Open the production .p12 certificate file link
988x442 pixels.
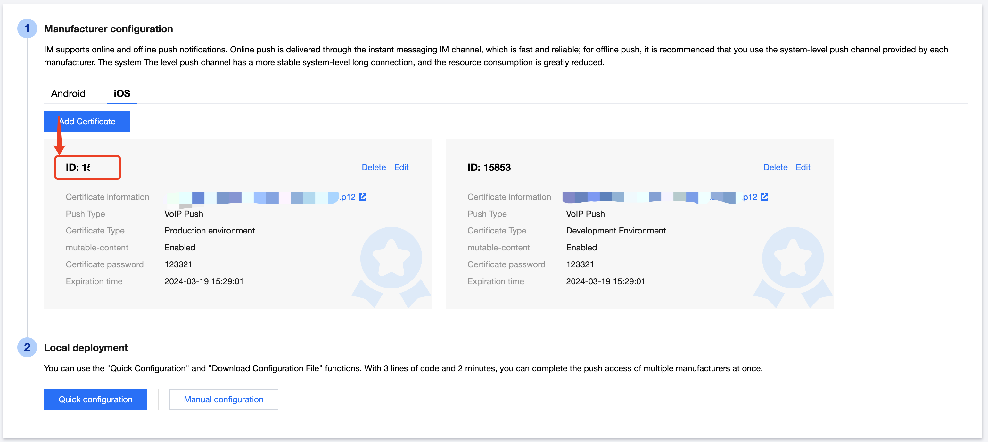(348, 197)
